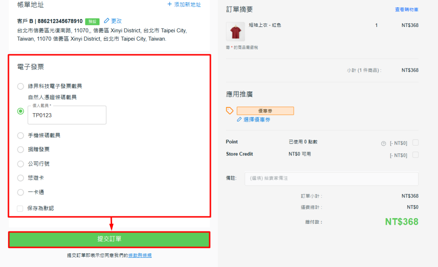Select 公司行號 radio option
The width and height of the screenshot is (438, 267).
(20, 164)
